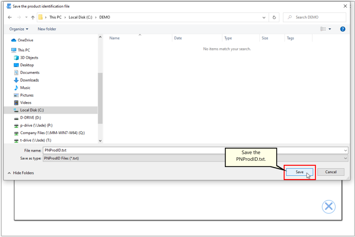This screenshot has height=237, width=355.
Task: Click the Back navigation arrow
Action: pyautogui.click(x=10, y=17)
